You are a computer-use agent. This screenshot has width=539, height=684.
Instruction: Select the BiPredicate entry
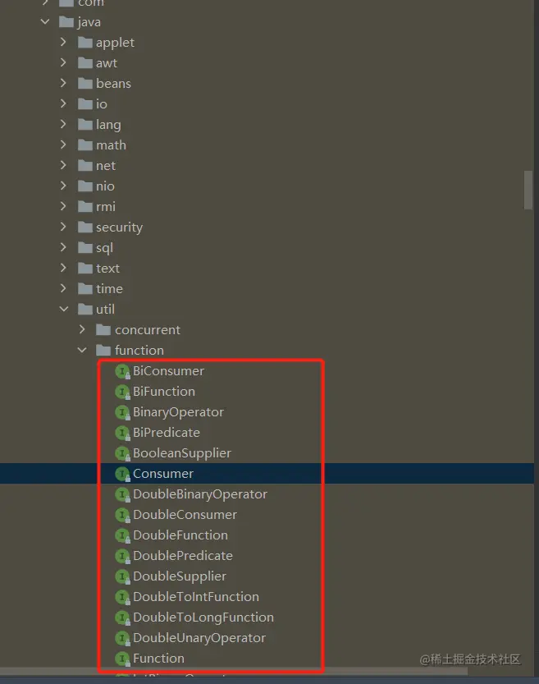[x=167, y=433]
